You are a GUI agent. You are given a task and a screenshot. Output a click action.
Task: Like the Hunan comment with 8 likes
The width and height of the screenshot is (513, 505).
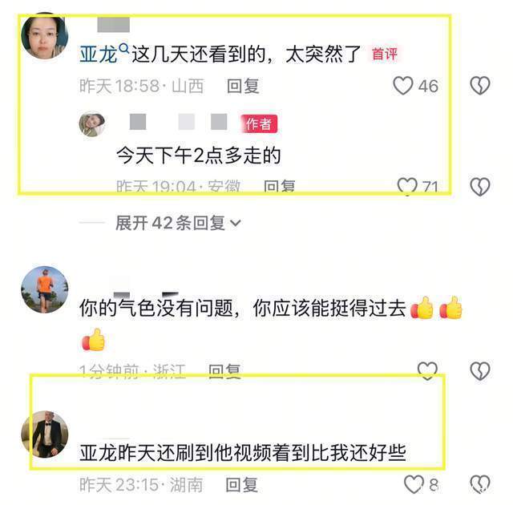[x=414, y=484]
